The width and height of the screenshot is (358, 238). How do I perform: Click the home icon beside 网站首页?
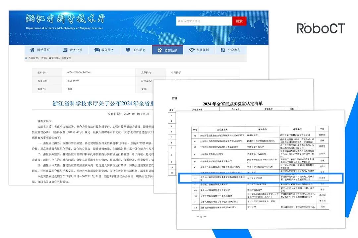32,50
